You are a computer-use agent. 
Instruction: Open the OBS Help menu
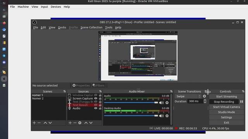click(x=118, y=27)
